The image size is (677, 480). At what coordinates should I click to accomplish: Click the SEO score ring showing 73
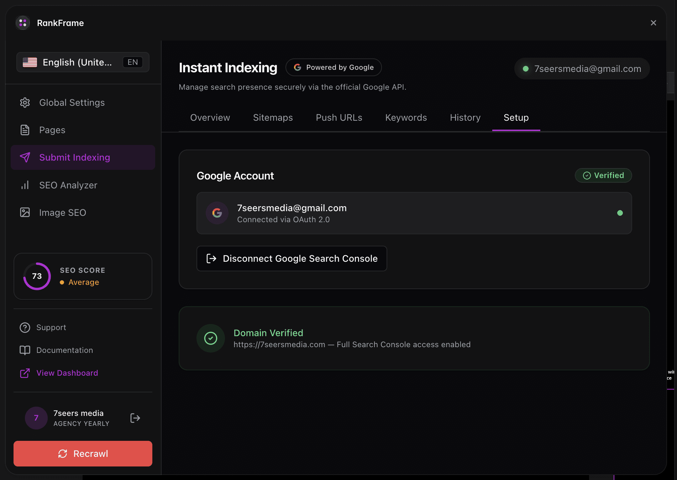click(37, 276)
